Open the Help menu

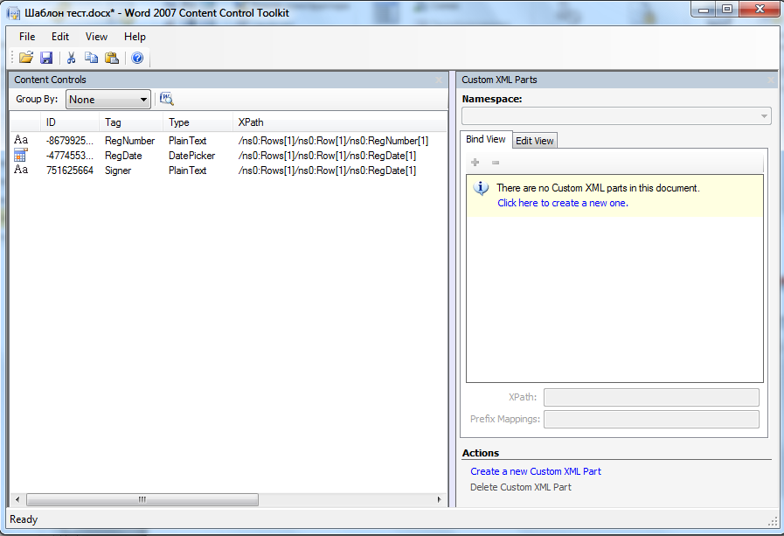135,37
